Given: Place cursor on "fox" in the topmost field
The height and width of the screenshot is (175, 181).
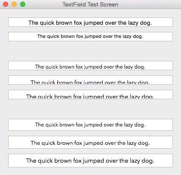Looking at the screenshot, I should coord(78,23).
